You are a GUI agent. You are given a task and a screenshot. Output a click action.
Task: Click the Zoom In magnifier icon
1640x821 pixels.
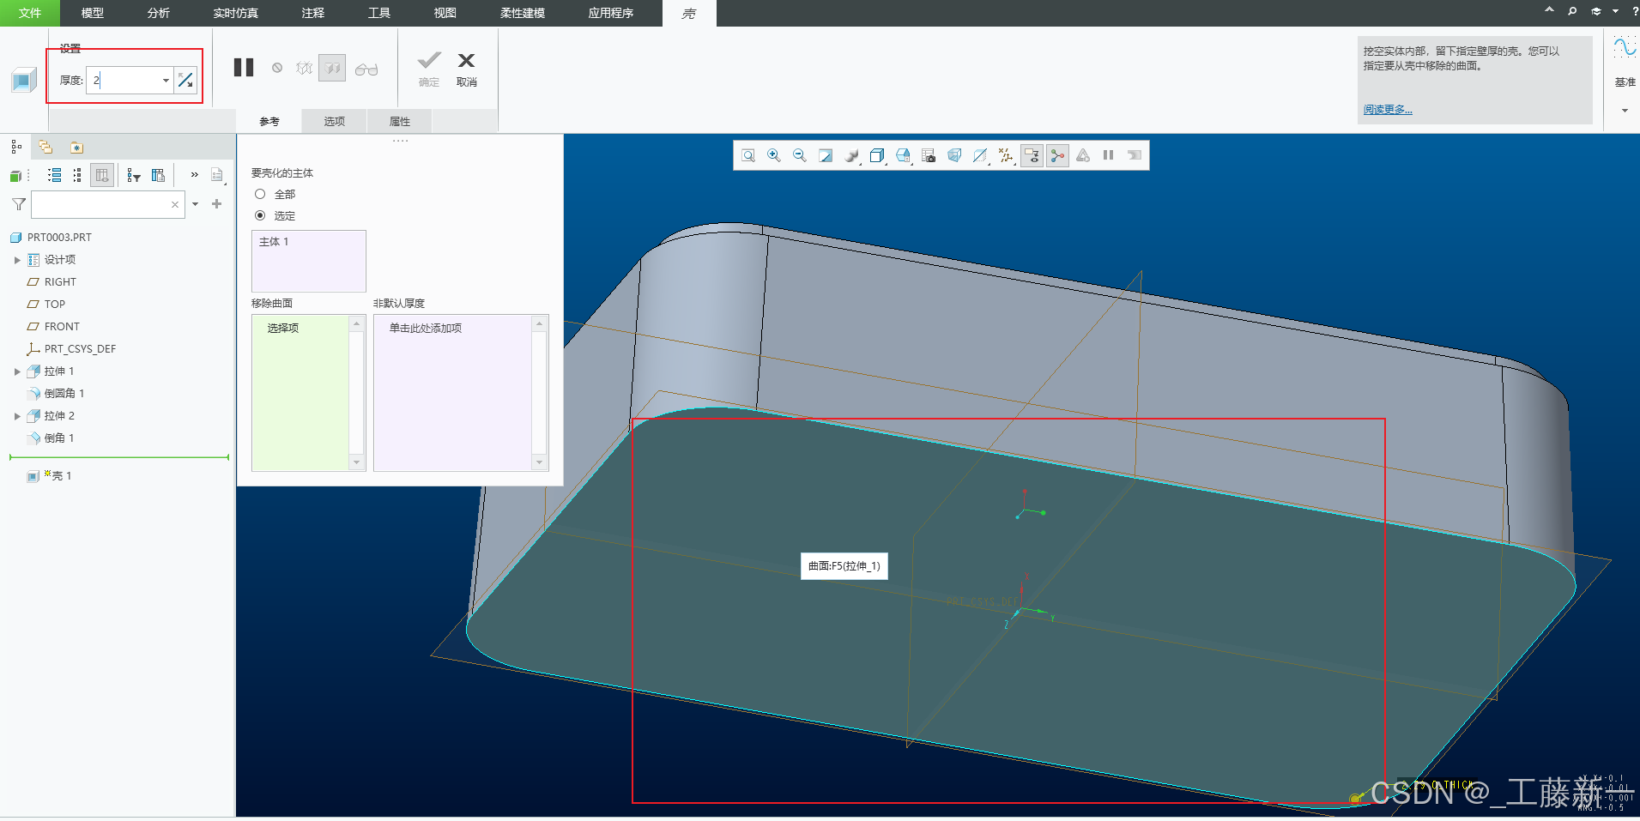[x=774, y=155]
